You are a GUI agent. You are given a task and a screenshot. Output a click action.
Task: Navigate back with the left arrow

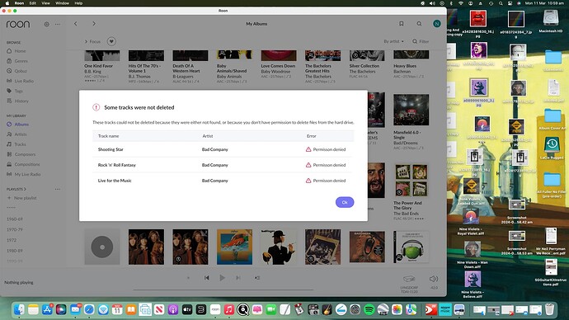[76, 24]
